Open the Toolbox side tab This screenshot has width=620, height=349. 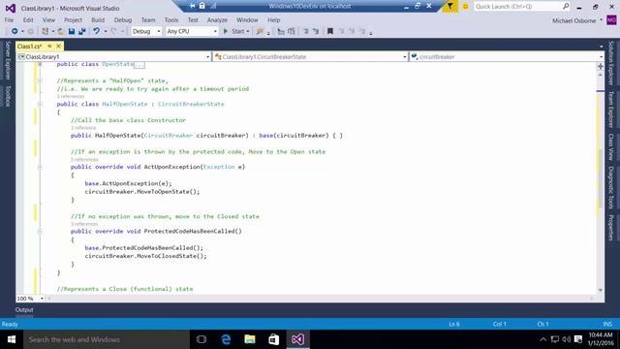(x=8, y=97)
